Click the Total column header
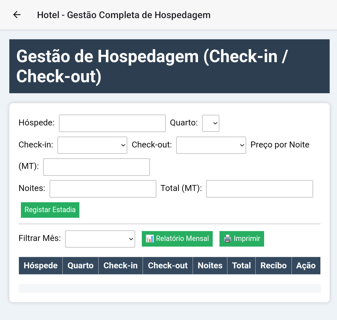 [242, 265]
